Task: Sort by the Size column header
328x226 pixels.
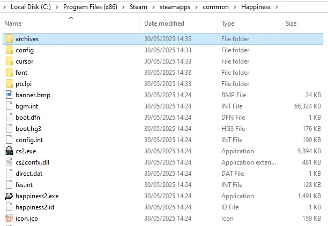Action: pos(291,24)
